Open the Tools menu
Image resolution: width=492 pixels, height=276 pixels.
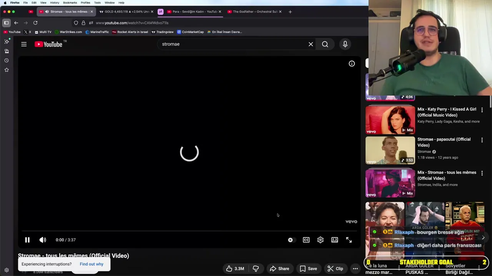coord(97,3)
